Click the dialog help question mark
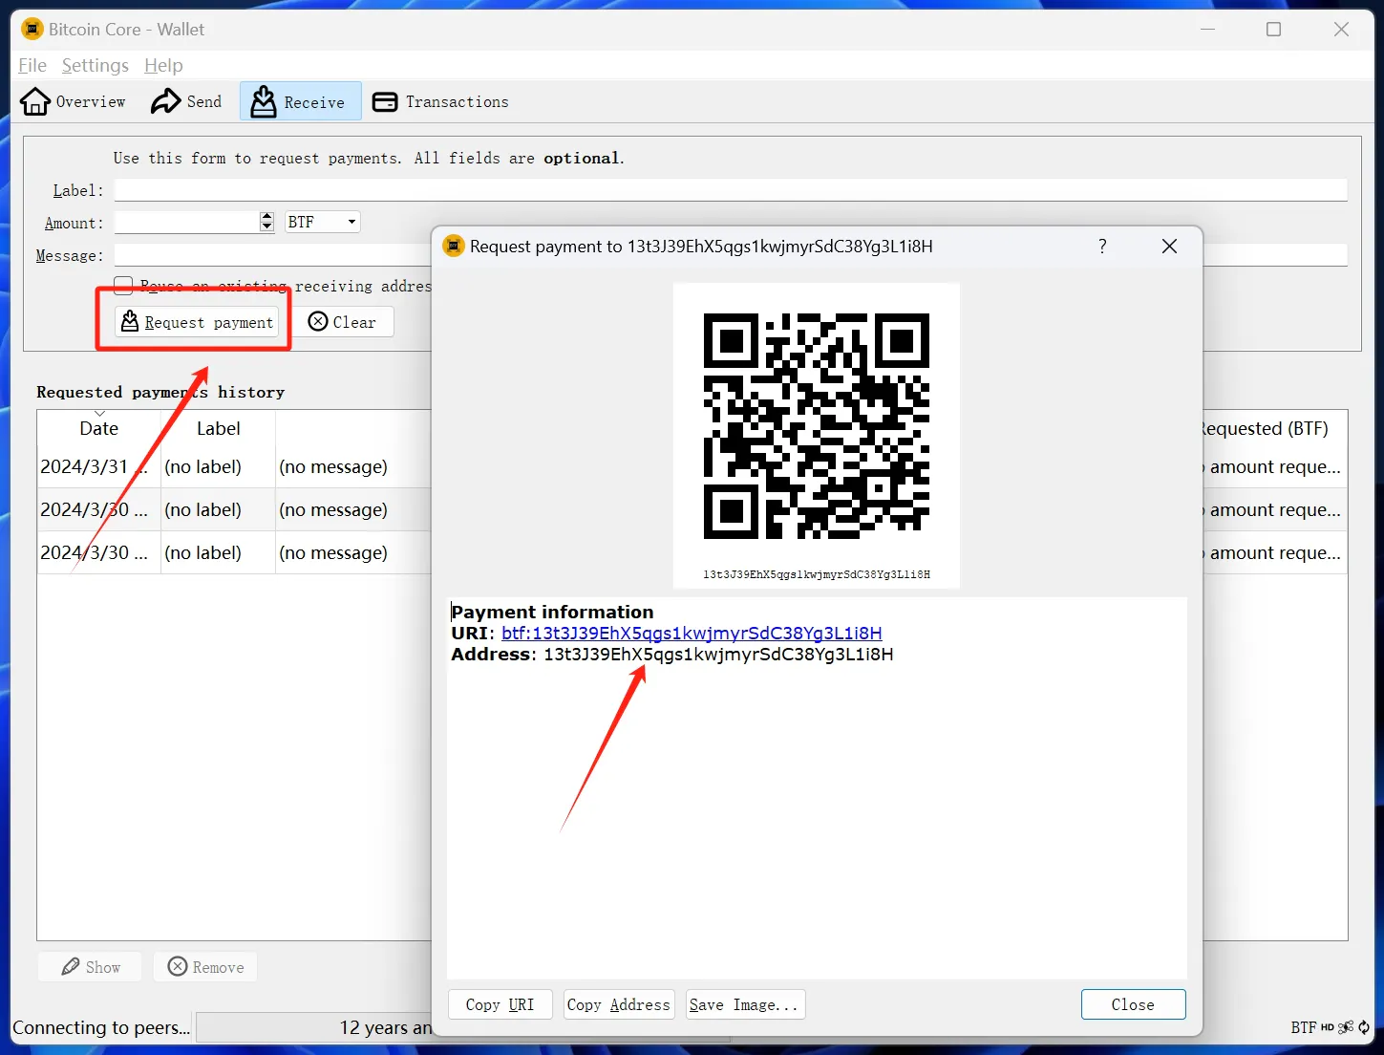The width and height of the screenshot is (1384, 1055). tap(1102, 246)
